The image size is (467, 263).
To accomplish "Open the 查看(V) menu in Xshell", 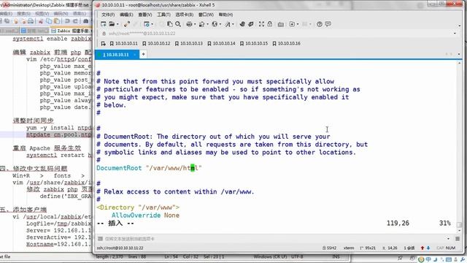I will point(145,15).
